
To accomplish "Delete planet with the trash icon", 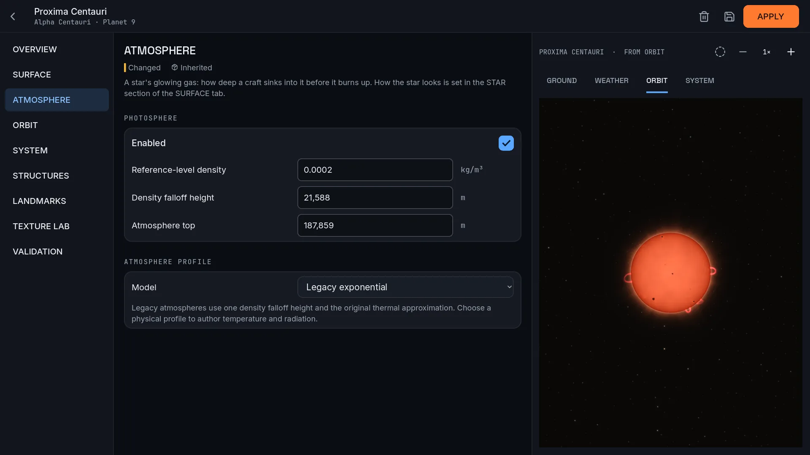I will tap(704, 16).
